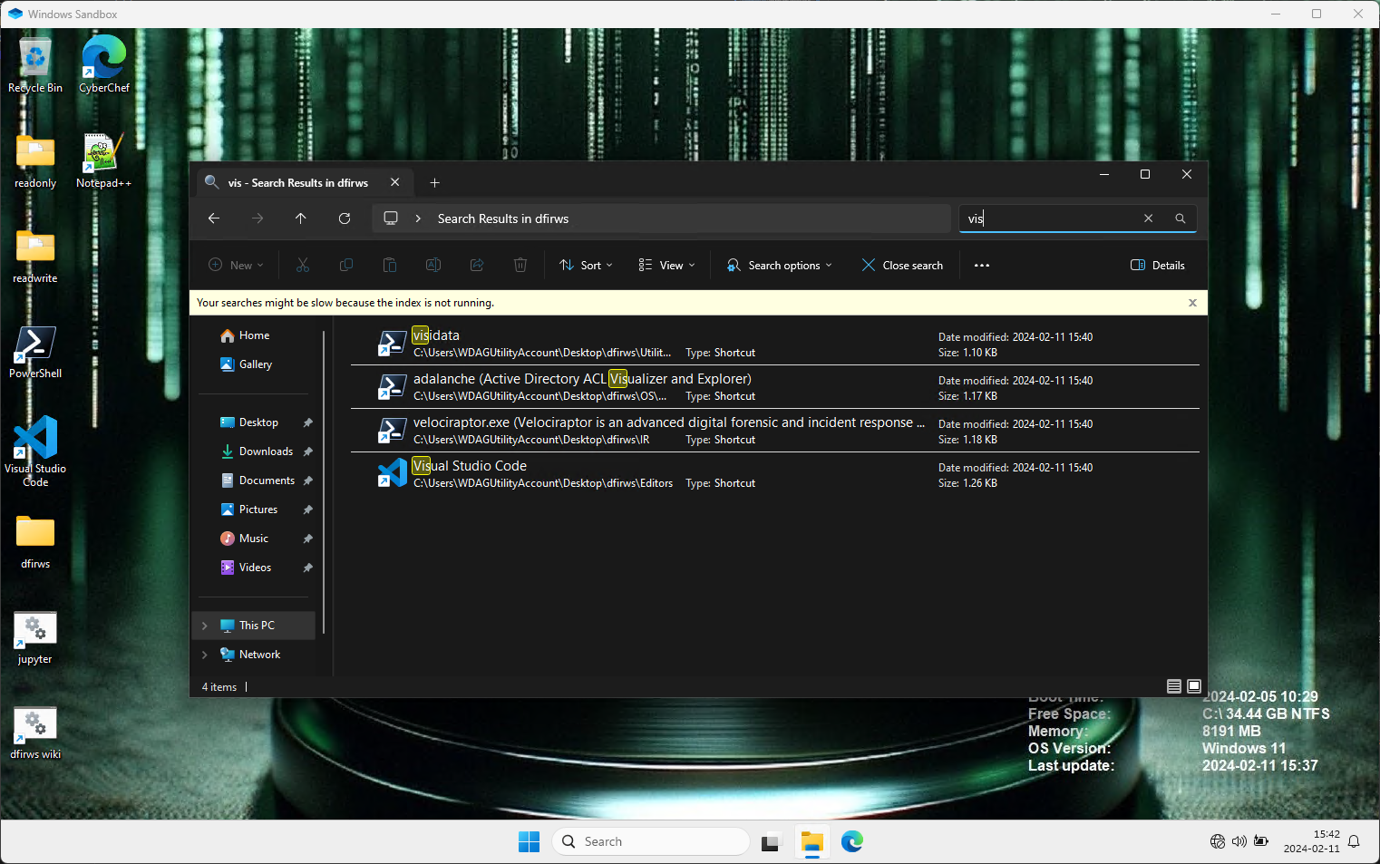This screenshot has width=1380, height=864.
Task: Open notifications bell in system tray
Action: coord(1355,841)
